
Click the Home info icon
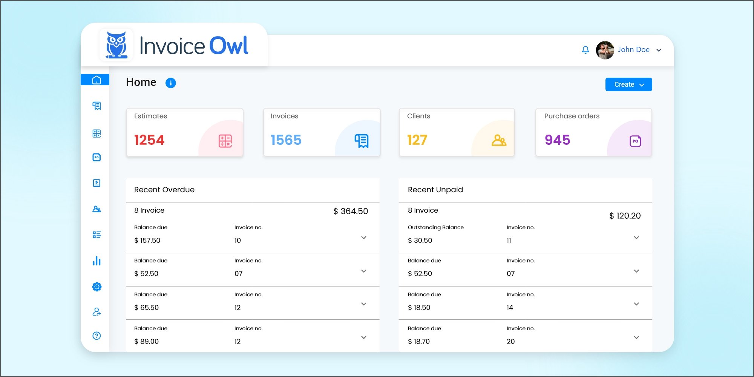(x=170, y=83)
